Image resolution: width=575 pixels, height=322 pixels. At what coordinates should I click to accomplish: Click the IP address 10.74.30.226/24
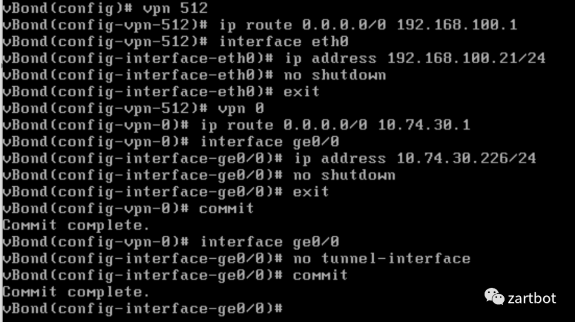tap(466, 159)
